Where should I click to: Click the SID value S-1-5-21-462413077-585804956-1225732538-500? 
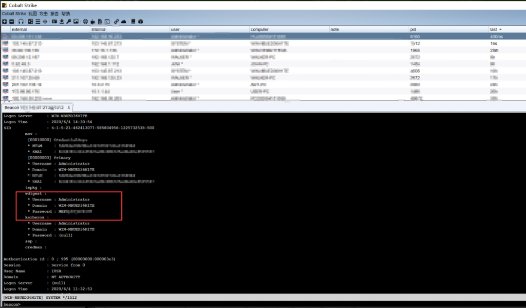pos(103,127)
